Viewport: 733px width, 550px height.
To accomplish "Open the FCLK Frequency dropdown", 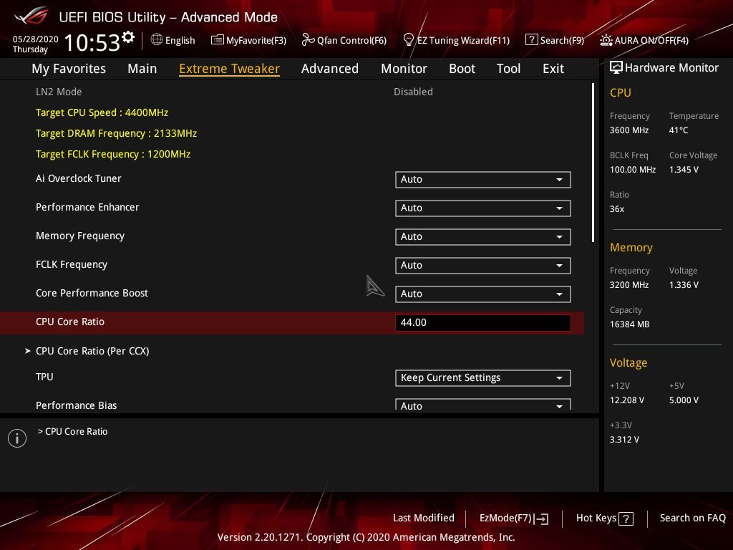I will pyautogui.click(x=483, y=265).
